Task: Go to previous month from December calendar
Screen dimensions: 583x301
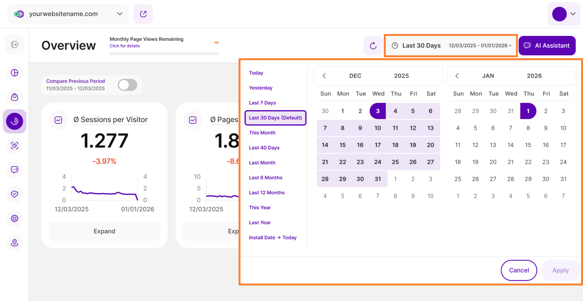Action: (x=324, y=76)
